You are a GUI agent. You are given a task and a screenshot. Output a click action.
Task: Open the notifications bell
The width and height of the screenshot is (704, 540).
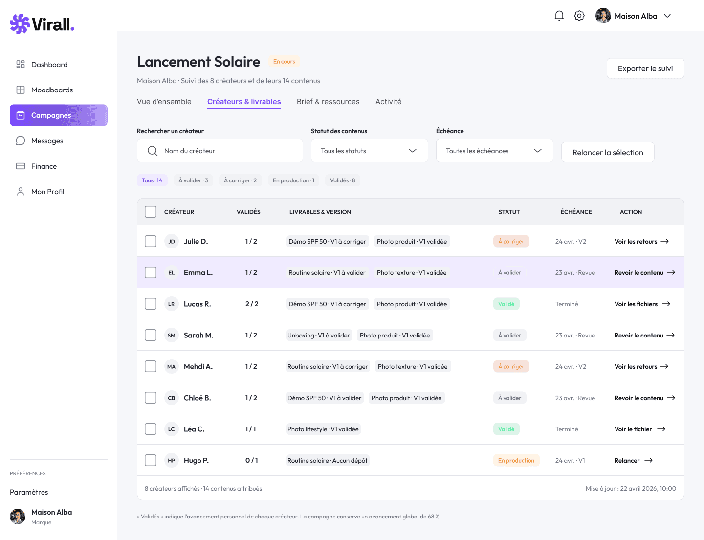click(559, 16)
